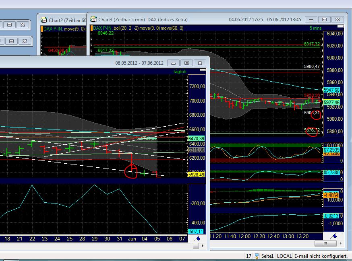Click the cyan '5947,68' price tag
The height and width of the screenshot is (261, 352).
[x=331, y=90]
